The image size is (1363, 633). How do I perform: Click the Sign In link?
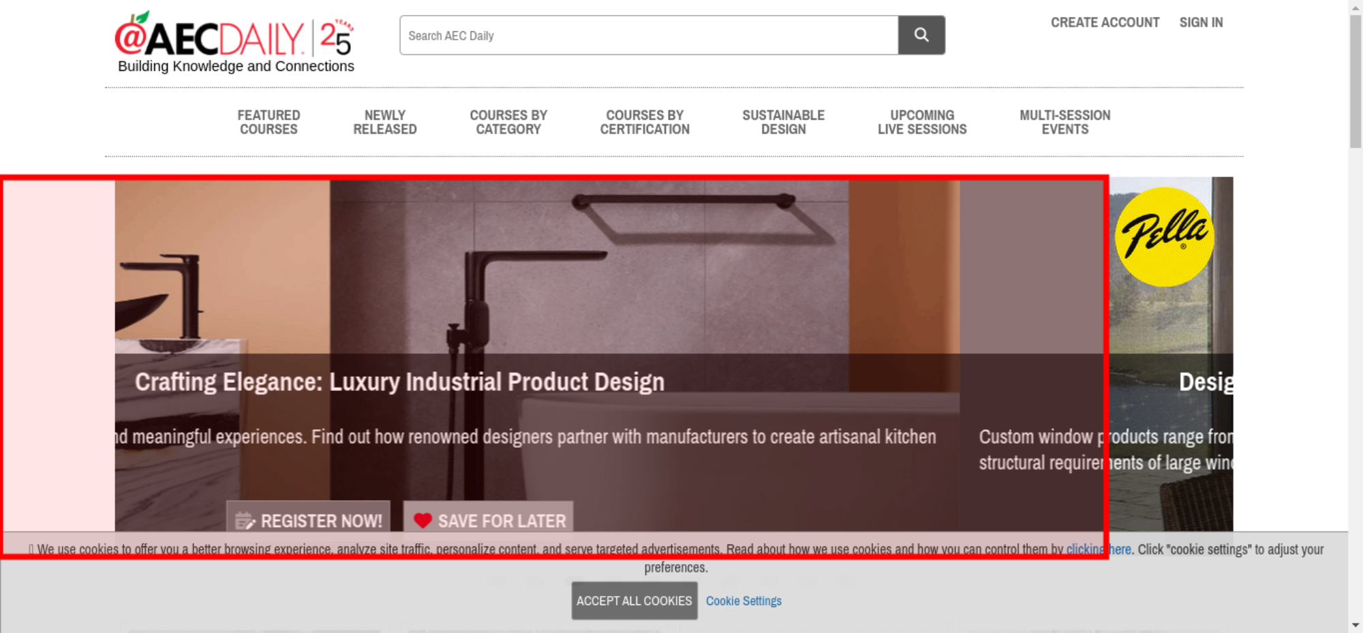pyautogui.click(x=1201, y=22)
